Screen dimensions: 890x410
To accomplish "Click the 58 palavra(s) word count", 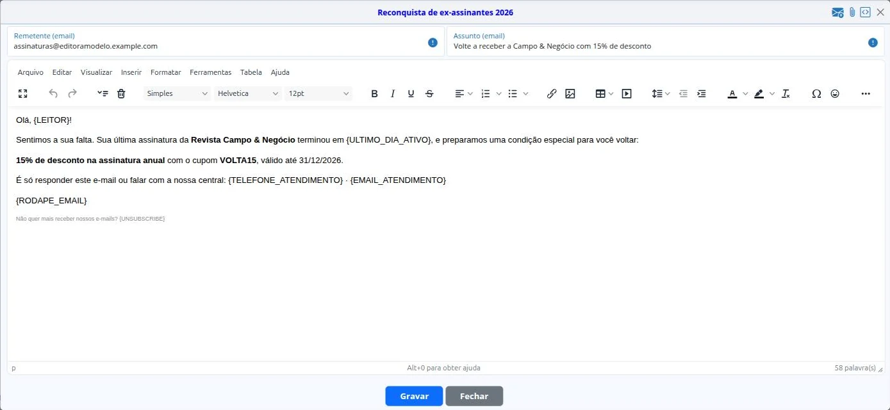I will tap(855, 368).
